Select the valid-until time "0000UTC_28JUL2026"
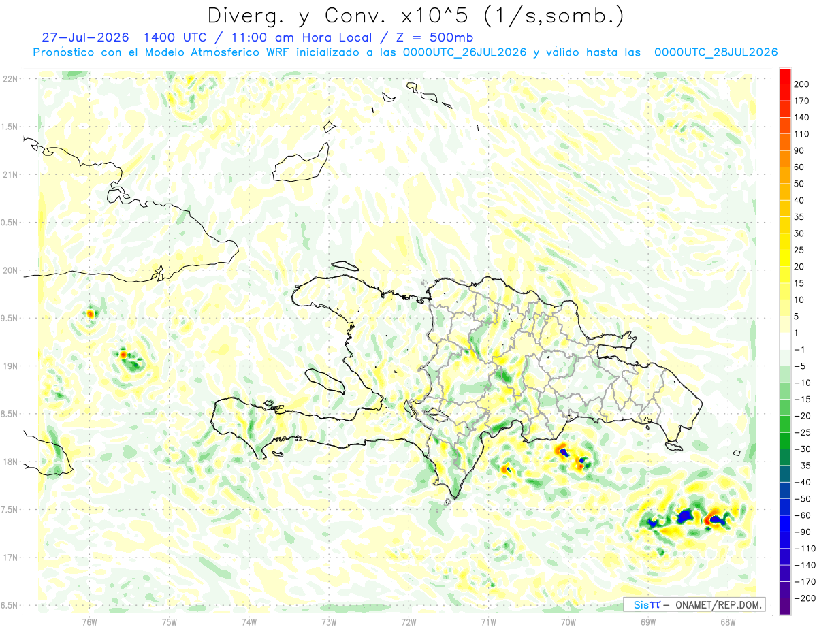Image resolution: width=817 pixels, height=631 pixels. pos(716,52)
